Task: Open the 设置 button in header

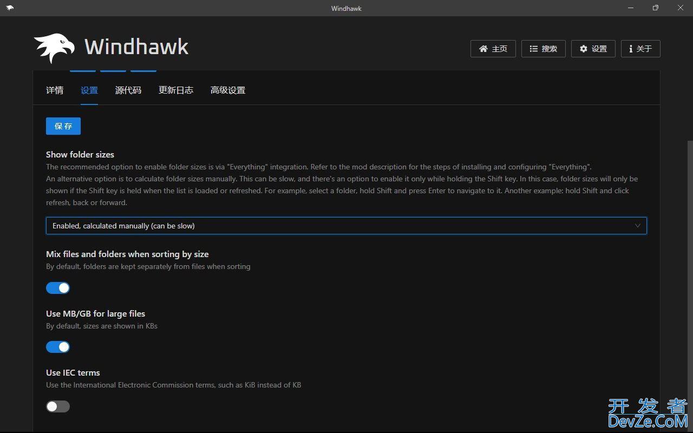Action: pos(593,49)
